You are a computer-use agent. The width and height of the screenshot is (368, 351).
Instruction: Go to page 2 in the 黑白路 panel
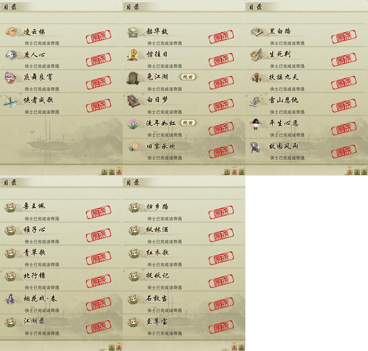[x=357, y=172]
